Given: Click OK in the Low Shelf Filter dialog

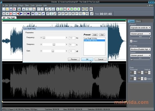Looking at the screenshot, I should pos(87,59).
